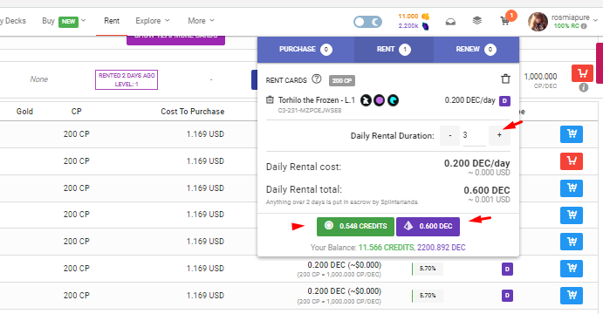Add fifth 200 CP row card to cart

click(x=572, y=242)
